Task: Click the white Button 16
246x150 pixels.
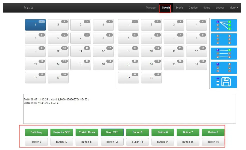Action: tap(213, 142)
